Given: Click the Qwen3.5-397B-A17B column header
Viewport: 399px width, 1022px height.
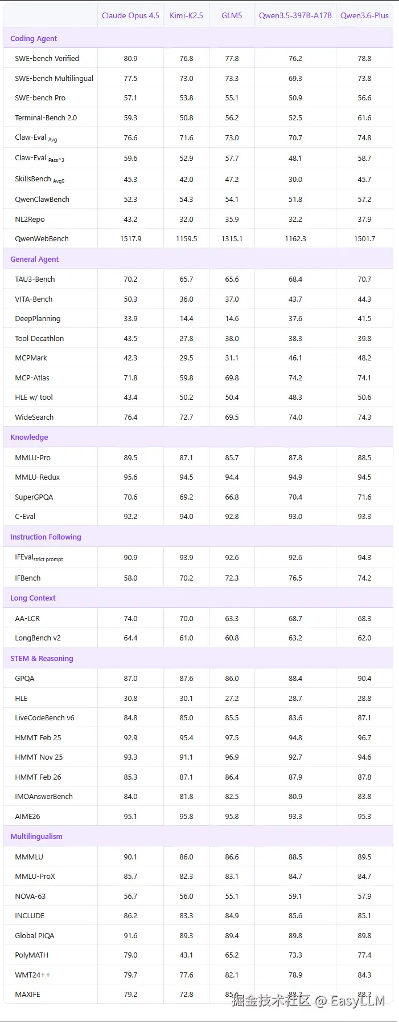Looking at the screenshot, I should click(x=295, y=15).
